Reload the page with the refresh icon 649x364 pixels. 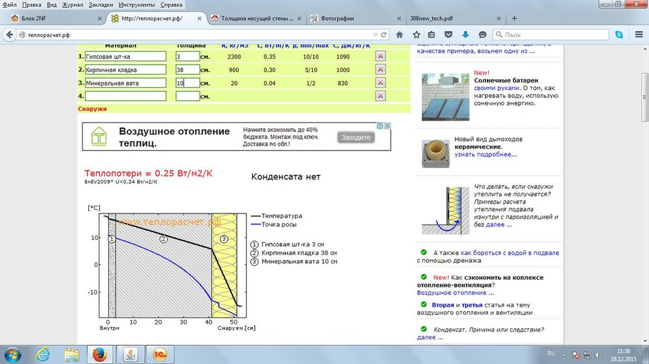pos(385,34)
